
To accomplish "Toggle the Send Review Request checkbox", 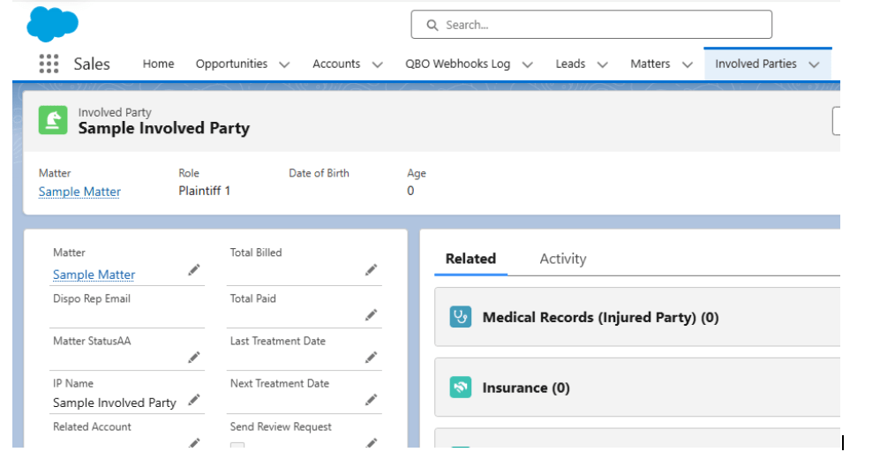I will pos(237,445).
